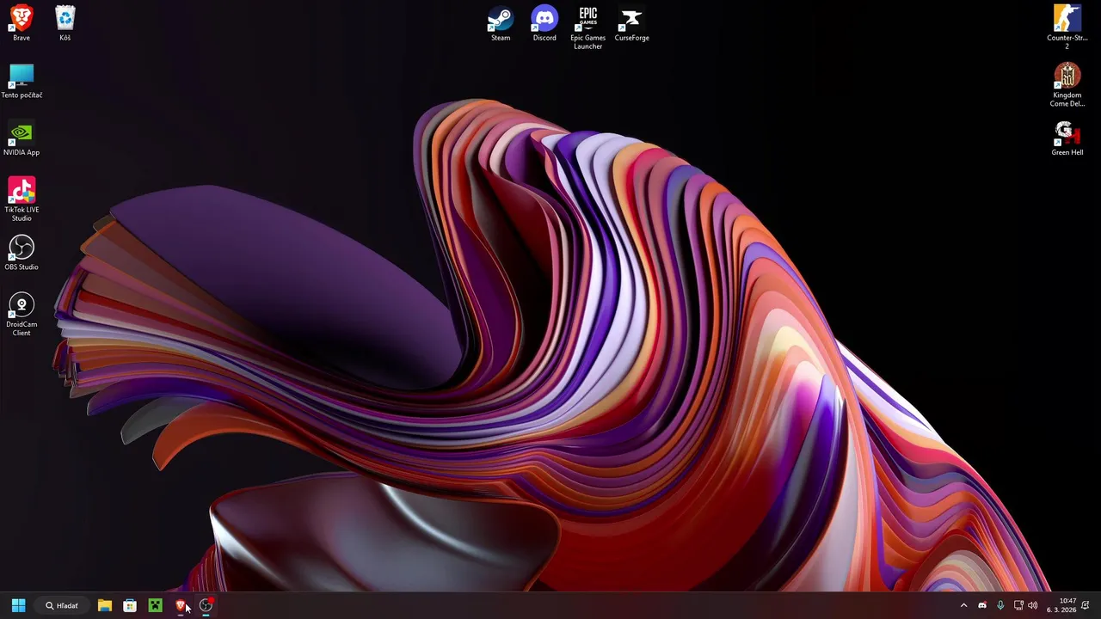1101x619 pixels.
Task: Select the Steam desktop shortcut
Action: 501,23
